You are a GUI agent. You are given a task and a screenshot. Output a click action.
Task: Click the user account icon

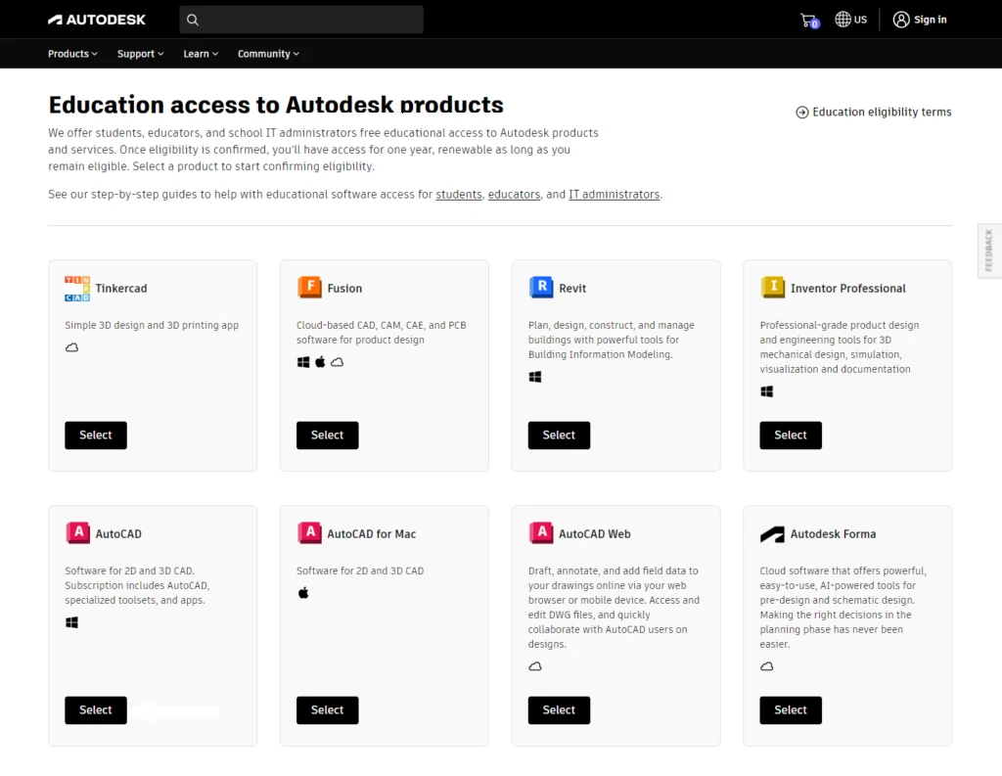(901, 20)
